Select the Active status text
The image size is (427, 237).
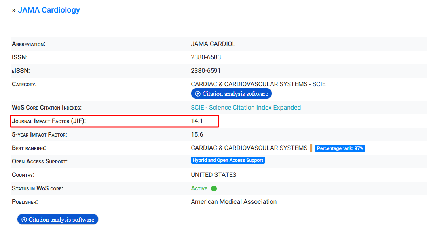pos(199,188)
